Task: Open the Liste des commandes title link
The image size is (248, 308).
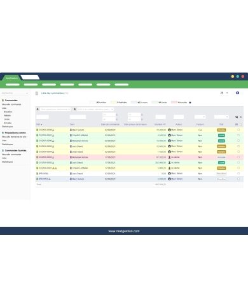Action: point(52,93)
